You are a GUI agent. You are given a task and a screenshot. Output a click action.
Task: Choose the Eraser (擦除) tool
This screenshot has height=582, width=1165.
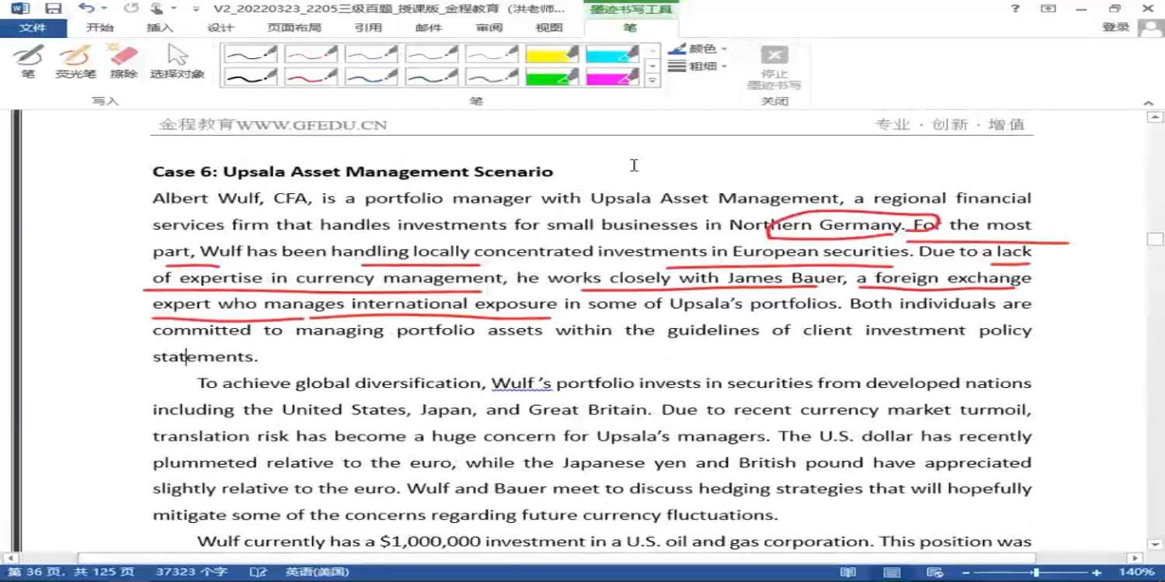(123, 61)
